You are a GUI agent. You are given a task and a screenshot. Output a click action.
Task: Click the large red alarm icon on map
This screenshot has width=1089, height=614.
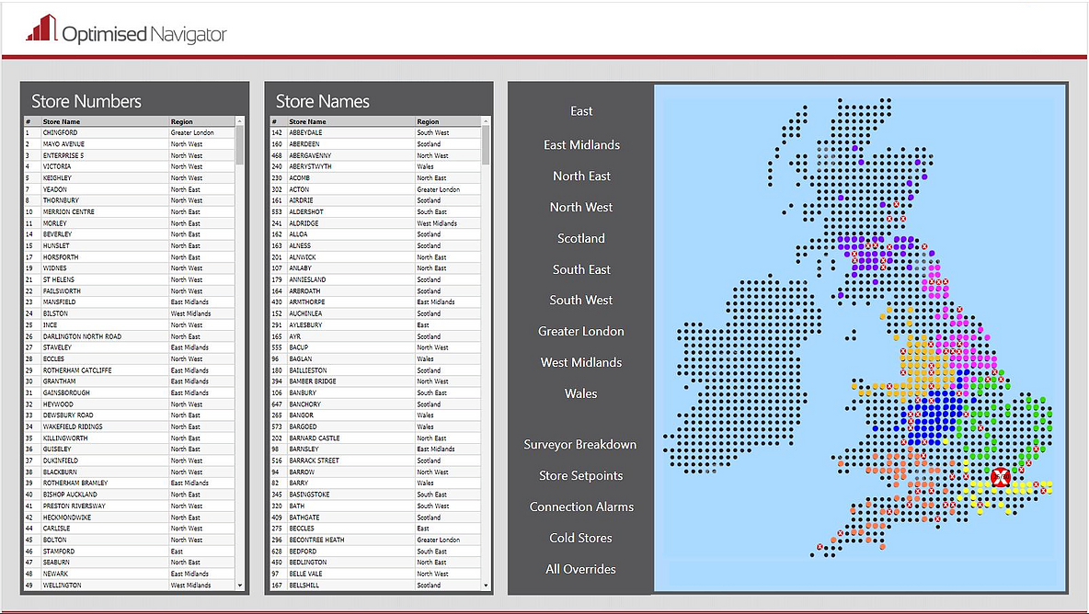[1001, 477]
